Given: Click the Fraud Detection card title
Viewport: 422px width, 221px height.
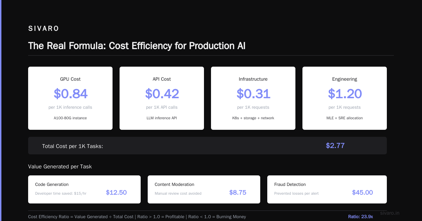Looking at the screenshot, I should coord(290,185).
